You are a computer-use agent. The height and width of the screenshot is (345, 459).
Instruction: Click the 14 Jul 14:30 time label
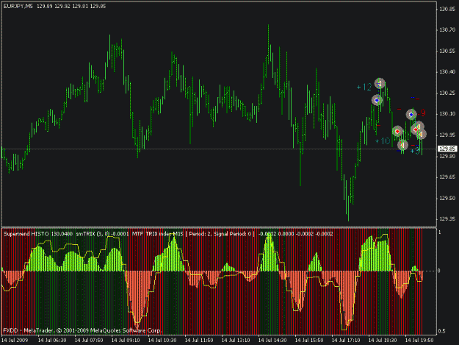272,341
